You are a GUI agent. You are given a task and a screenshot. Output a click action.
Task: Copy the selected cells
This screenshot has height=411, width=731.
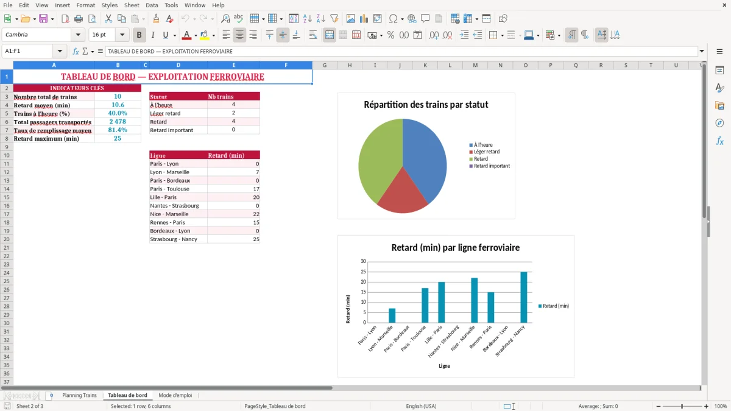pyautogui.click(x=121, y=19)
